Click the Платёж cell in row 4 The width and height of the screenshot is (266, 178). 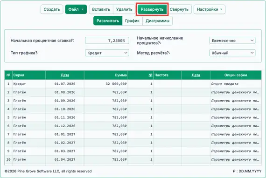(29, 109)
